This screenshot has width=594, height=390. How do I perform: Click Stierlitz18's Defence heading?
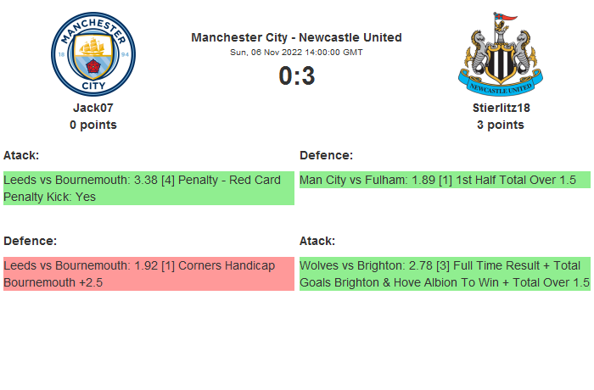tap(326, 155)
